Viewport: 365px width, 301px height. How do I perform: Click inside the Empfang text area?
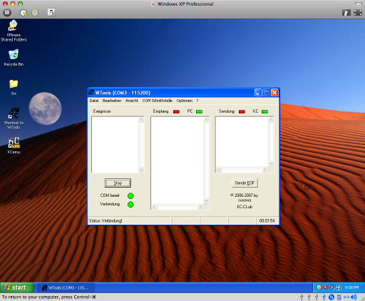[178, 160]
